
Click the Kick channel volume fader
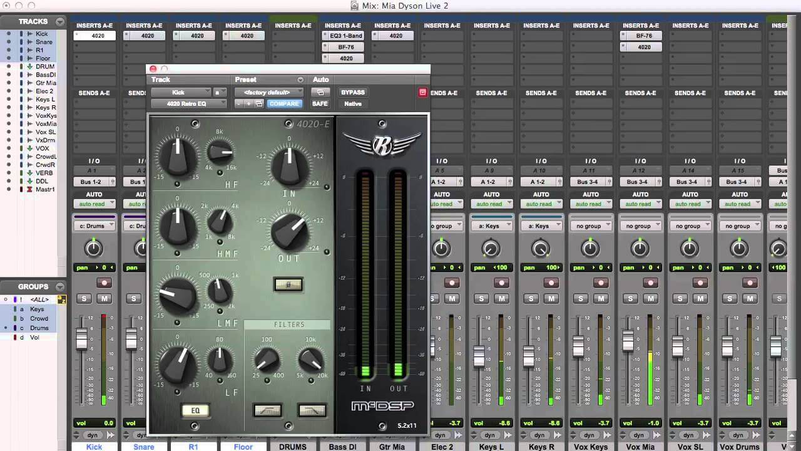(x=81, y=339)
